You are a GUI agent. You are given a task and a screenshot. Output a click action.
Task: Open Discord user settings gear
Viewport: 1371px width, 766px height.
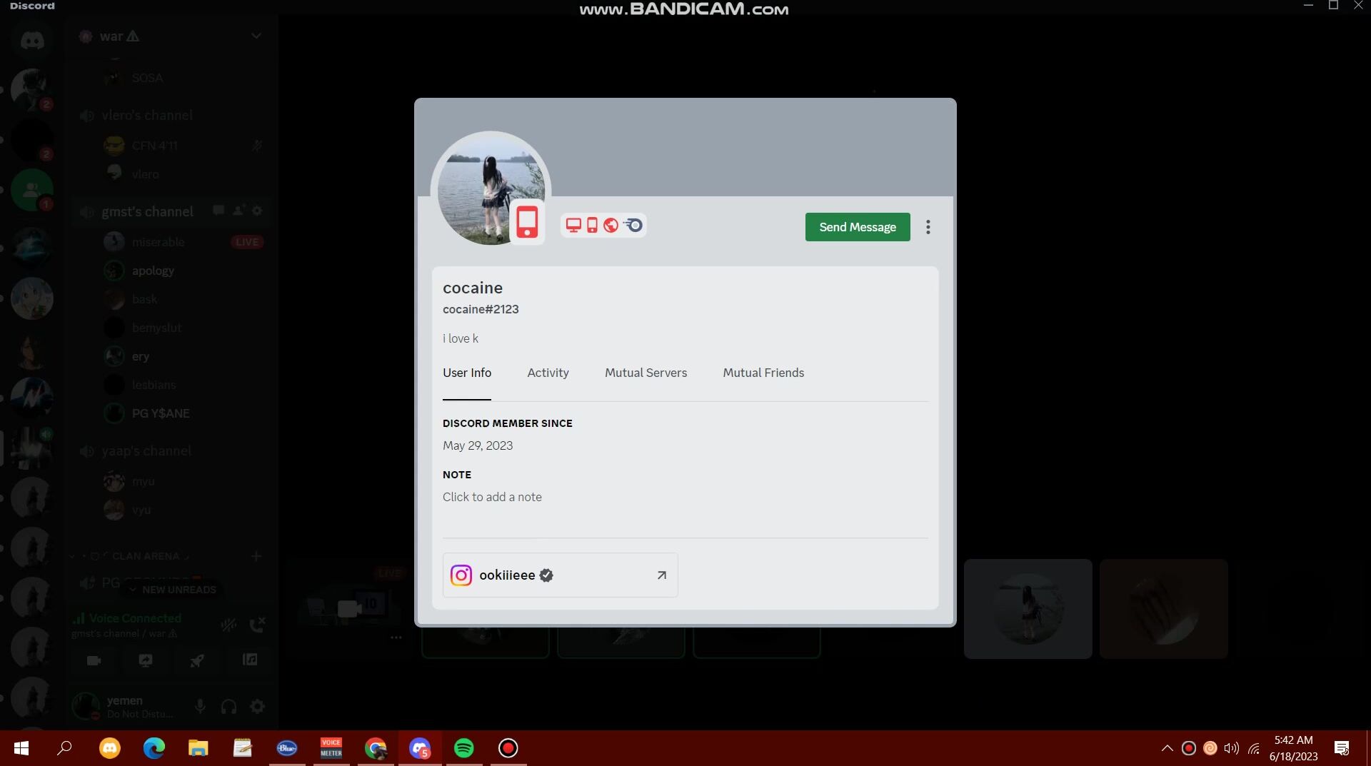(257, 707)
